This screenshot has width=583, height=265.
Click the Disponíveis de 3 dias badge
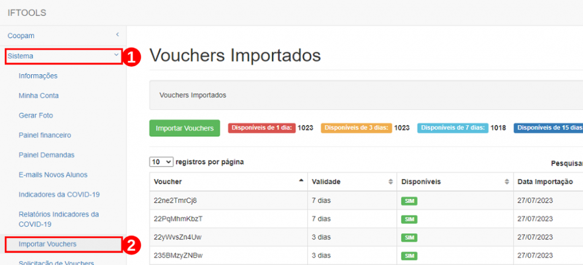pos(356,128)
